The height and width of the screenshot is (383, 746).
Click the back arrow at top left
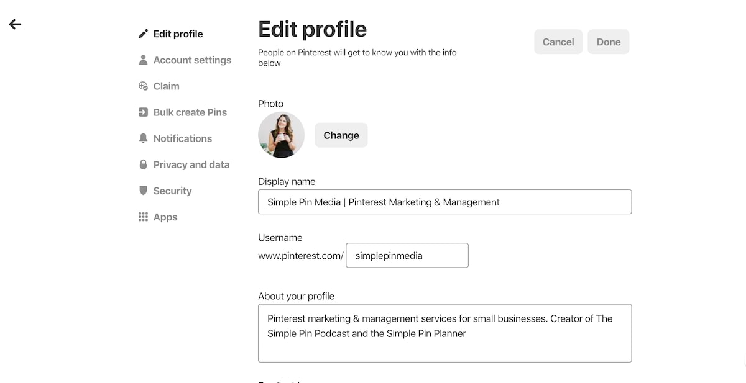(x=14, y=24)
